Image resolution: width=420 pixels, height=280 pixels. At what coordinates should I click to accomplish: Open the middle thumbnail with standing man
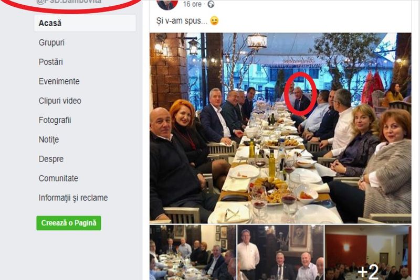click(280, 253)
